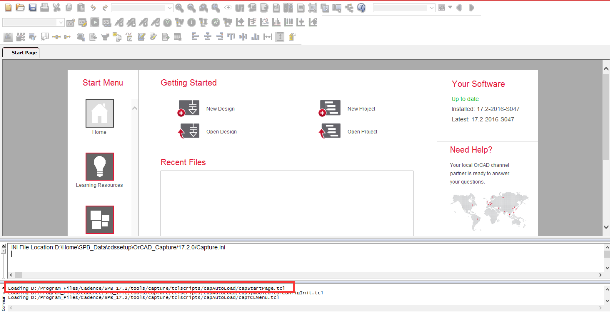Click the Paste clipboard icon
This screenshot has width=610, height=312.
pyautogui.click(x=81, y=7)
